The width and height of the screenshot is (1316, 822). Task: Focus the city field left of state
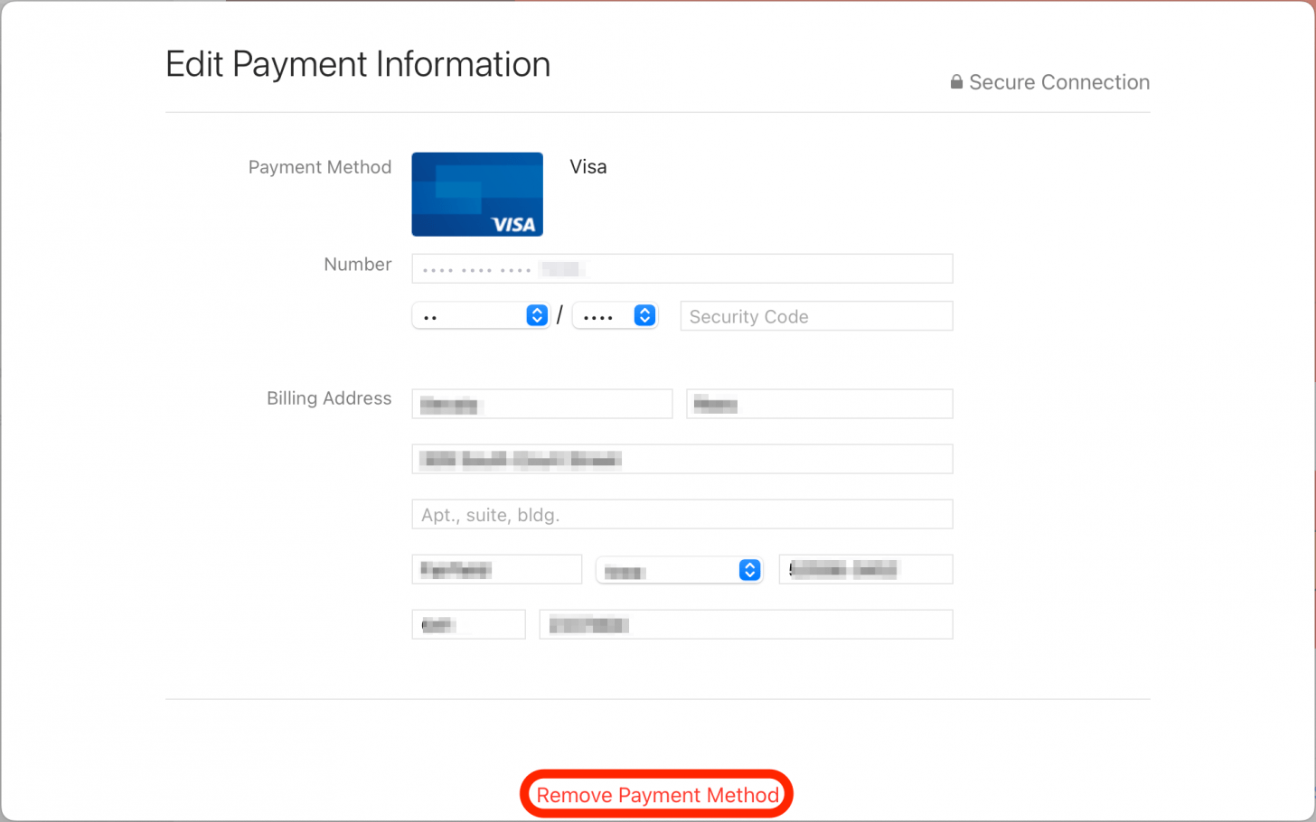click(x=496, y=569)
